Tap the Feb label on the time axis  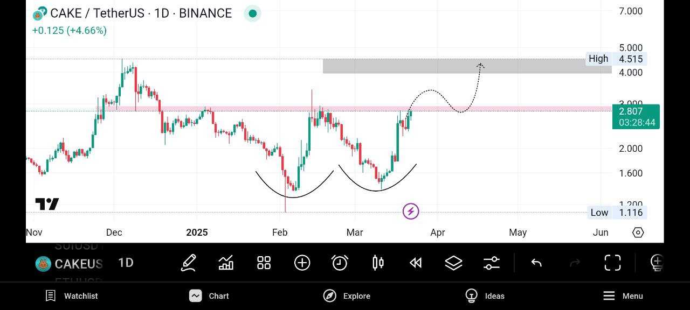click(x=280, y=232)
